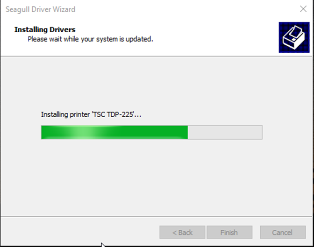This screenshot has height=247, width=314.
Task: Click the Finish button
Action: [x=229, y=233]
